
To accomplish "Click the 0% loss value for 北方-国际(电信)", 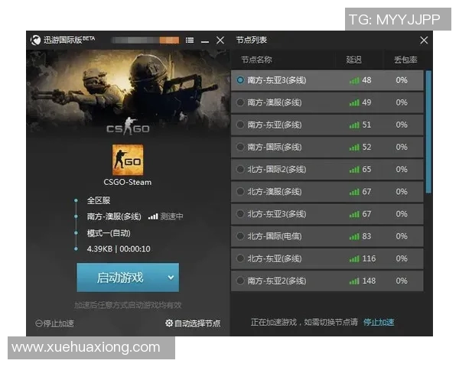I will pos(402,236).
